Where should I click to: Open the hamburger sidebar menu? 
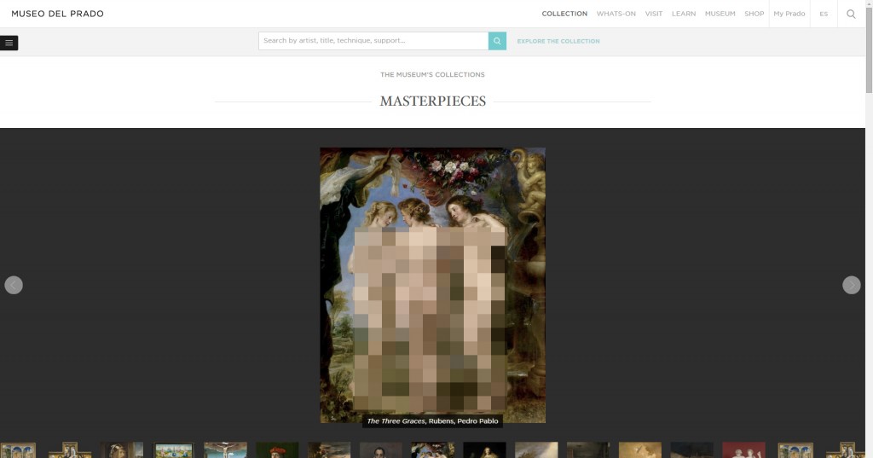[9, 43]
